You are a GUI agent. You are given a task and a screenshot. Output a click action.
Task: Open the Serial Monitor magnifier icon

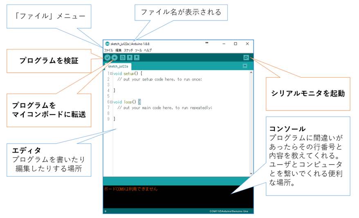click(x=246, y=58)
